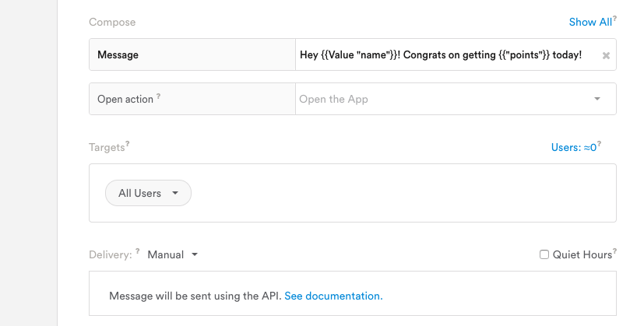Clear the Message field with the X icon
The image size is (637, 326).
(606, 55)
